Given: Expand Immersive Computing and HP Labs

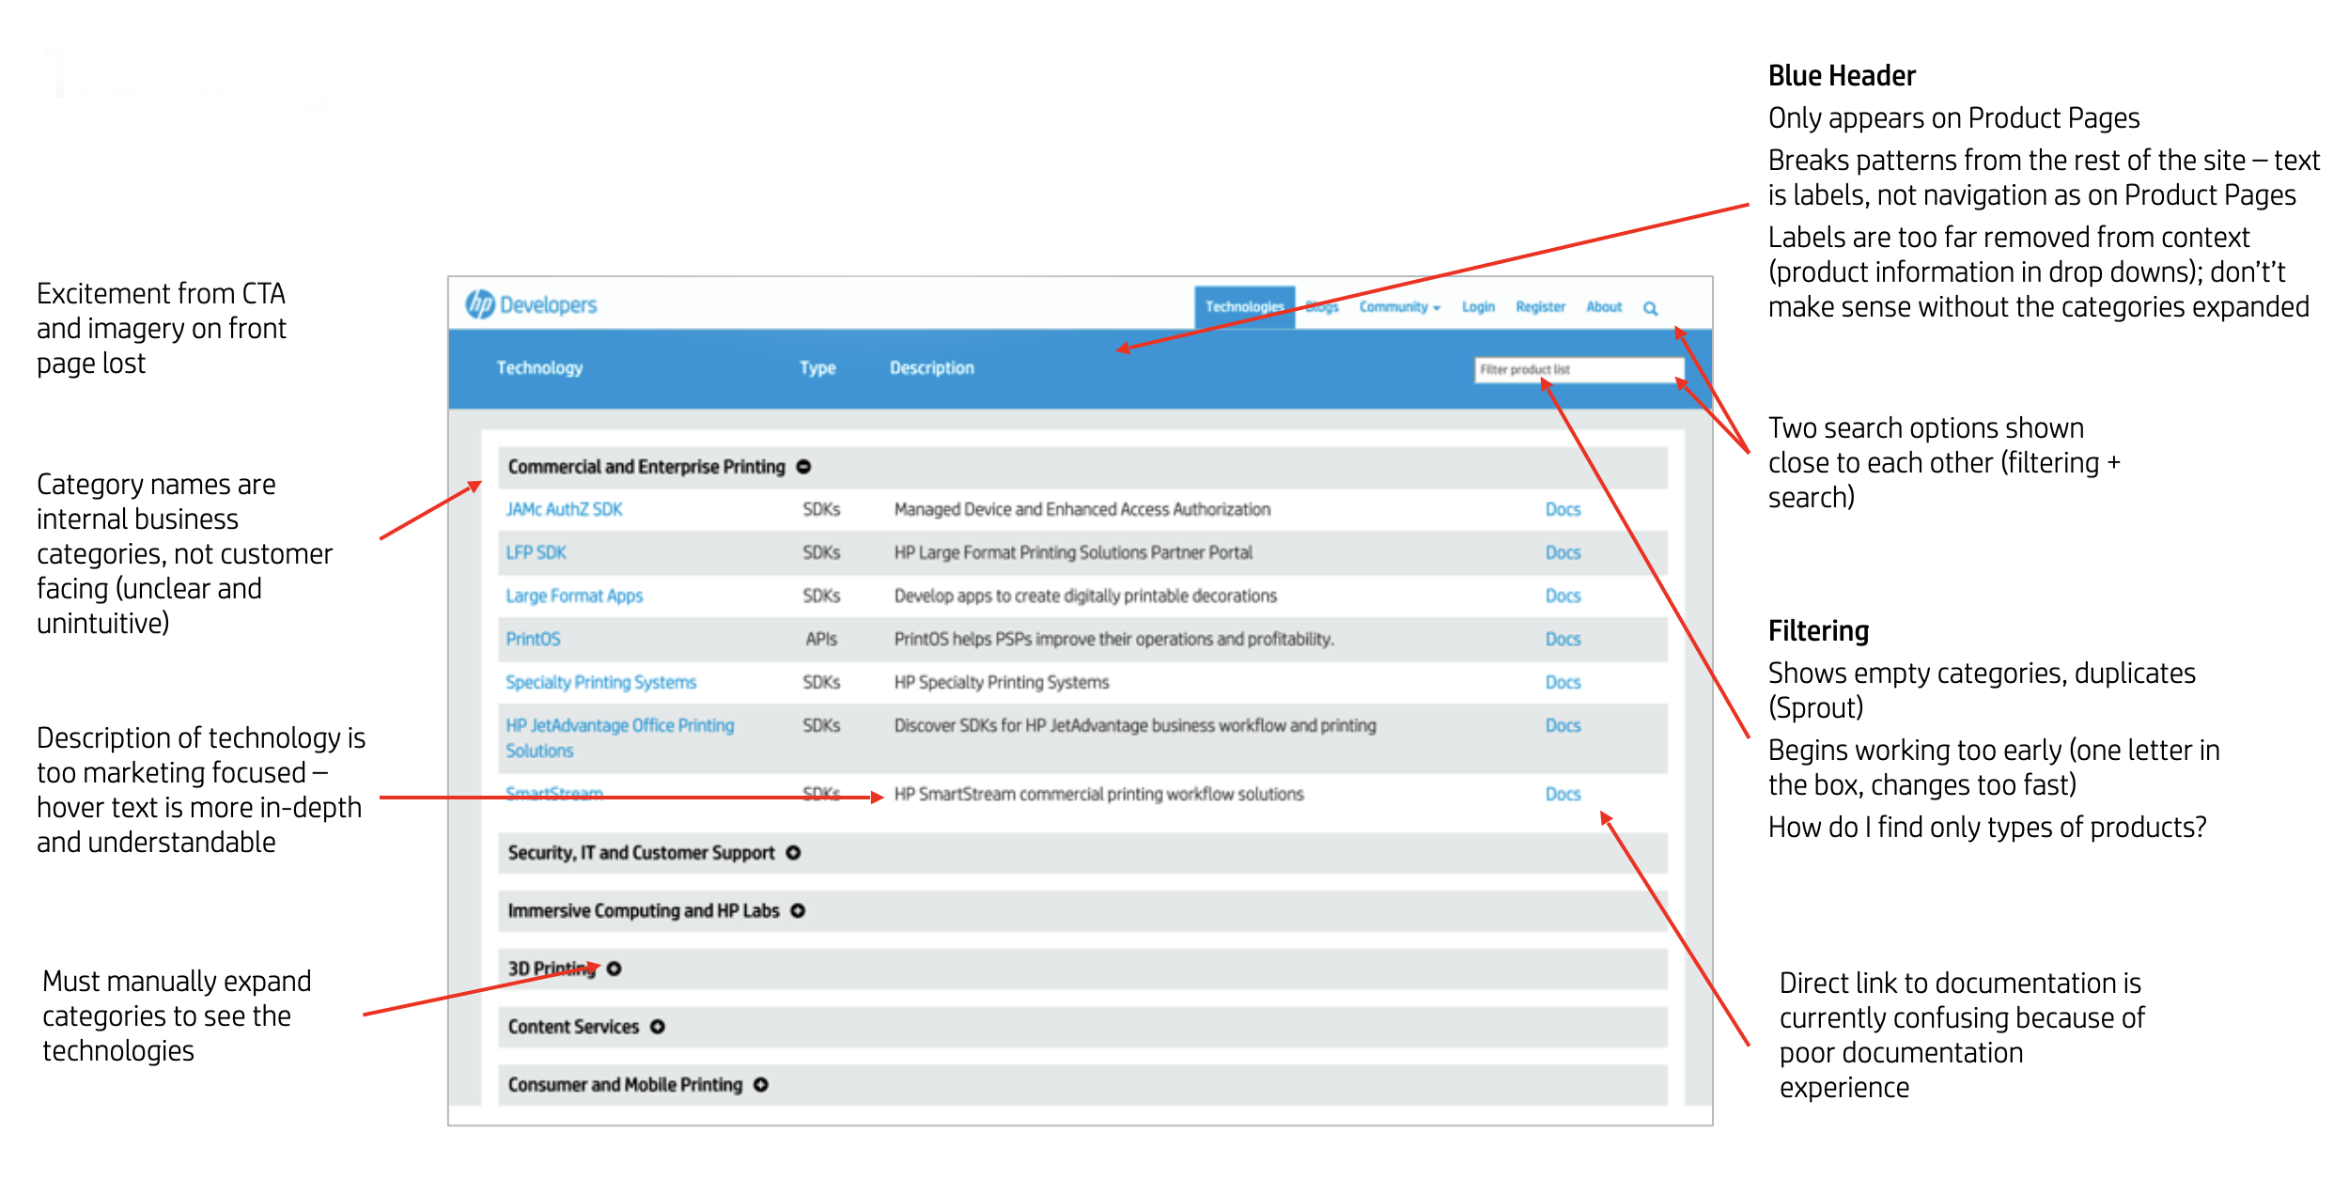Looking at the screenshot, I should pyautogui.click(x=798, y=911).
